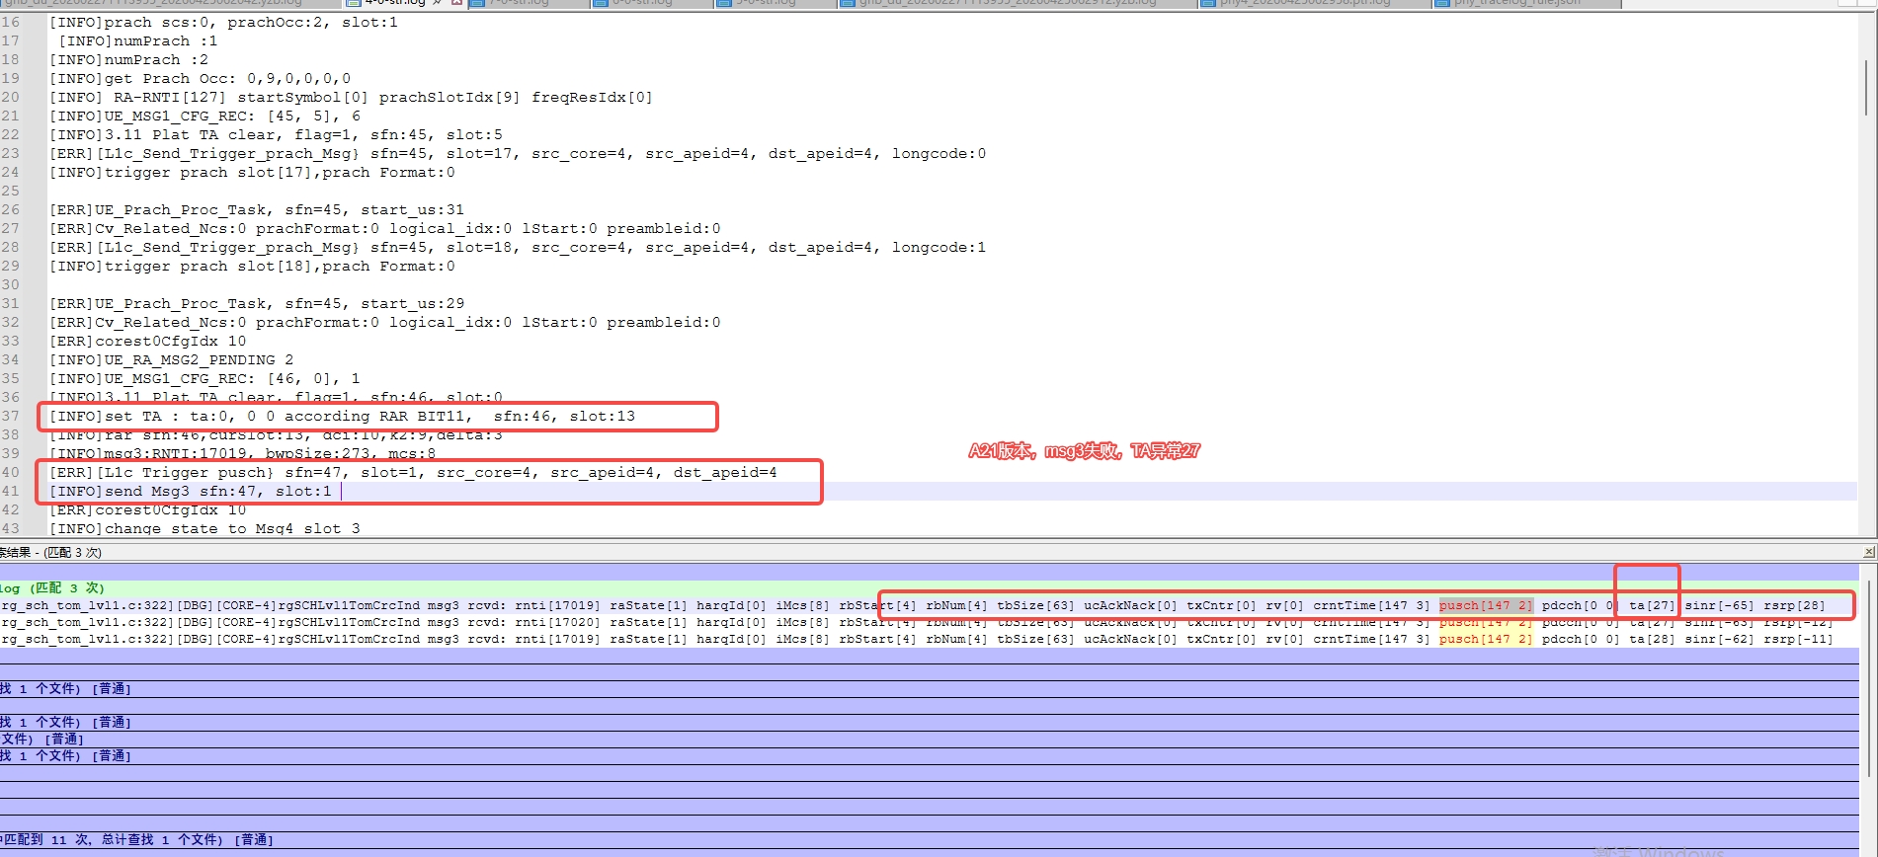Open the first search result with sinr[-65]
Screen dimensions: 1878x857
[x=917, y=605]
